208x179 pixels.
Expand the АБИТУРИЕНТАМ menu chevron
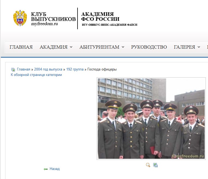(x=123, y=47)
